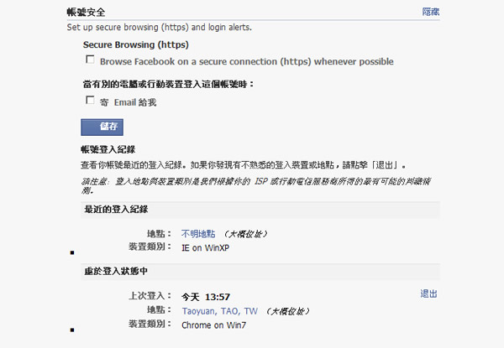The height and width of the screenshot is (348, 504).
Task: Click the 帳號安全 section heading
Action: pyautogui.click(x=87, y=13)
